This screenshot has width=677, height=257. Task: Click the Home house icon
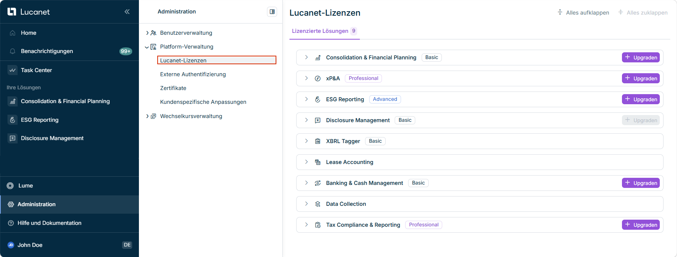12,33
